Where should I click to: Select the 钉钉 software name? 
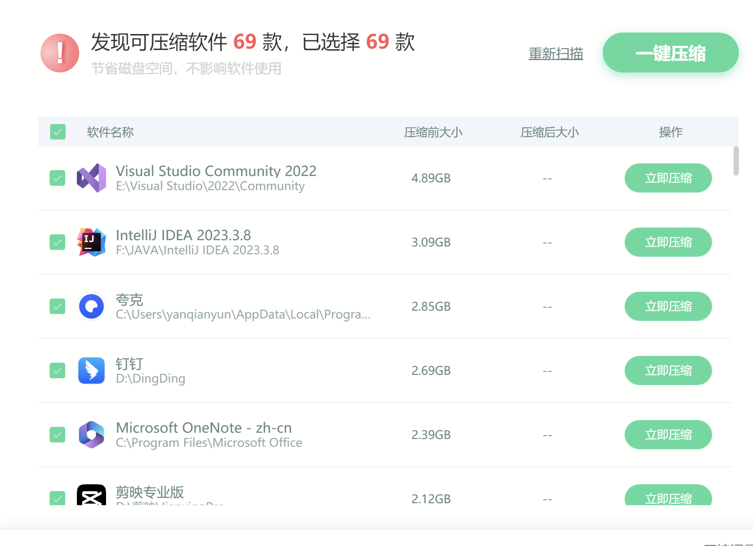[129, 364]
